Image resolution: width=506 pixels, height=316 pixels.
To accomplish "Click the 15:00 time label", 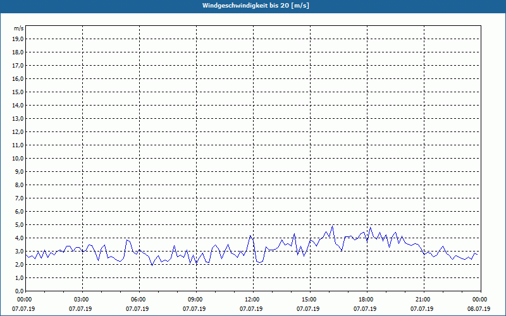I will click(310, 300).
